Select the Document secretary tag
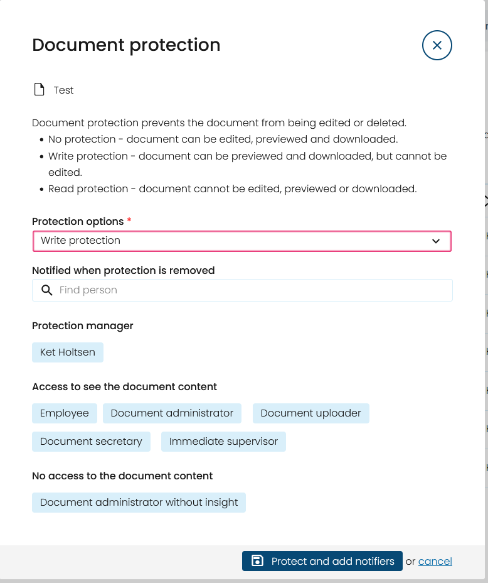The height and width of the screenshot is (583, 488). click(91, 442)
